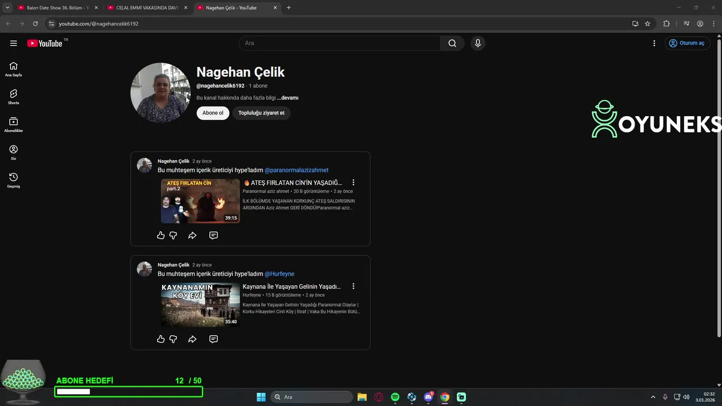Image resolution: width=722 pixels, height=406 pixels.
Task: Open Chrome three-dot menu
Action: [714, 24]
